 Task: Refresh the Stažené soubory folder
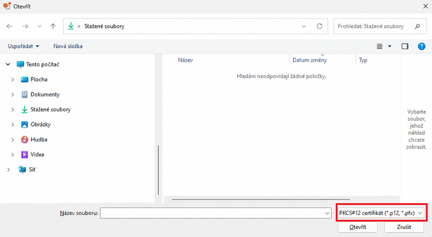click(x=320, y=26)
